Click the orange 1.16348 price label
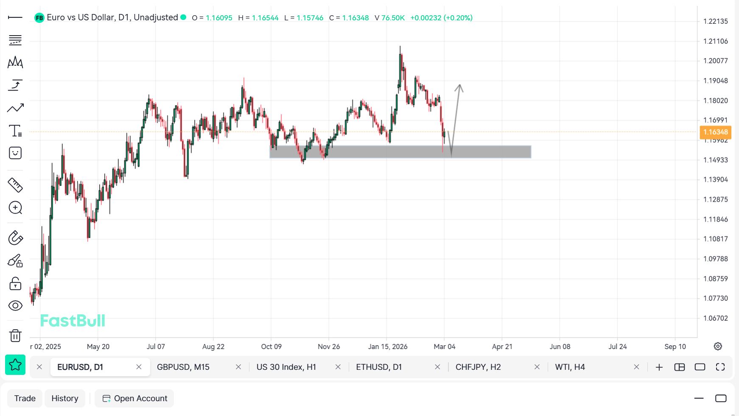This screenshot has height=416, width=739. (715, 132)
